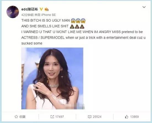Click the repost share arrow icon
This screenshot has height=123, width=152.
(x=52, y=117)
